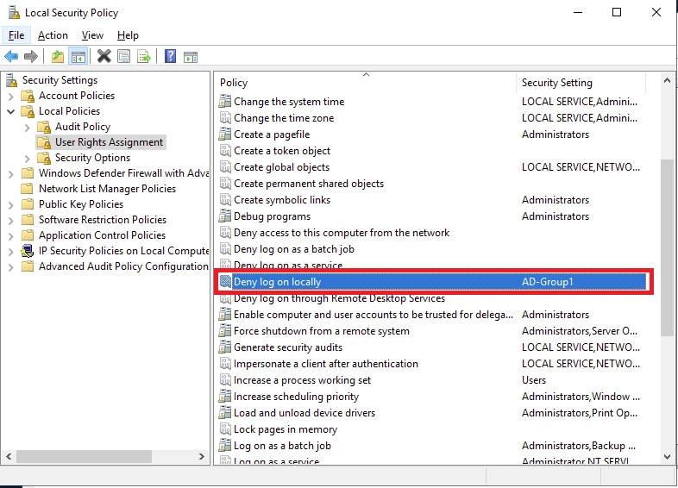
Task: Select Impersonate a client after authentication
Action: [x=326, y=364]
